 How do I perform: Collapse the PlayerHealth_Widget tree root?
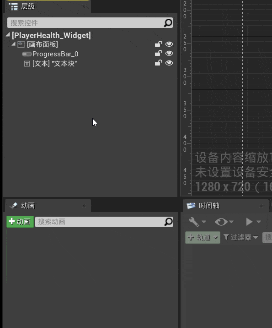[8, 35]
